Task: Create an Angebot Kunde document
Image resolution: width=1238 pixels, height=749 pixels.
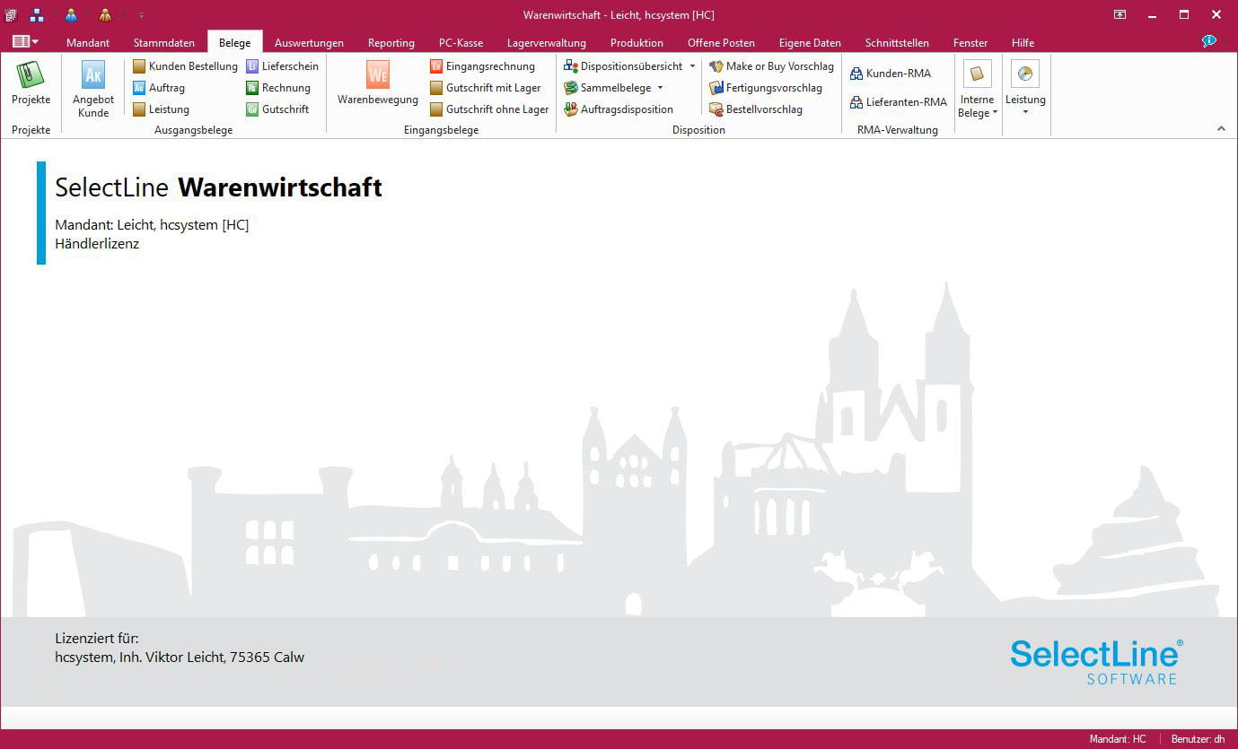Action: [93, 88]
